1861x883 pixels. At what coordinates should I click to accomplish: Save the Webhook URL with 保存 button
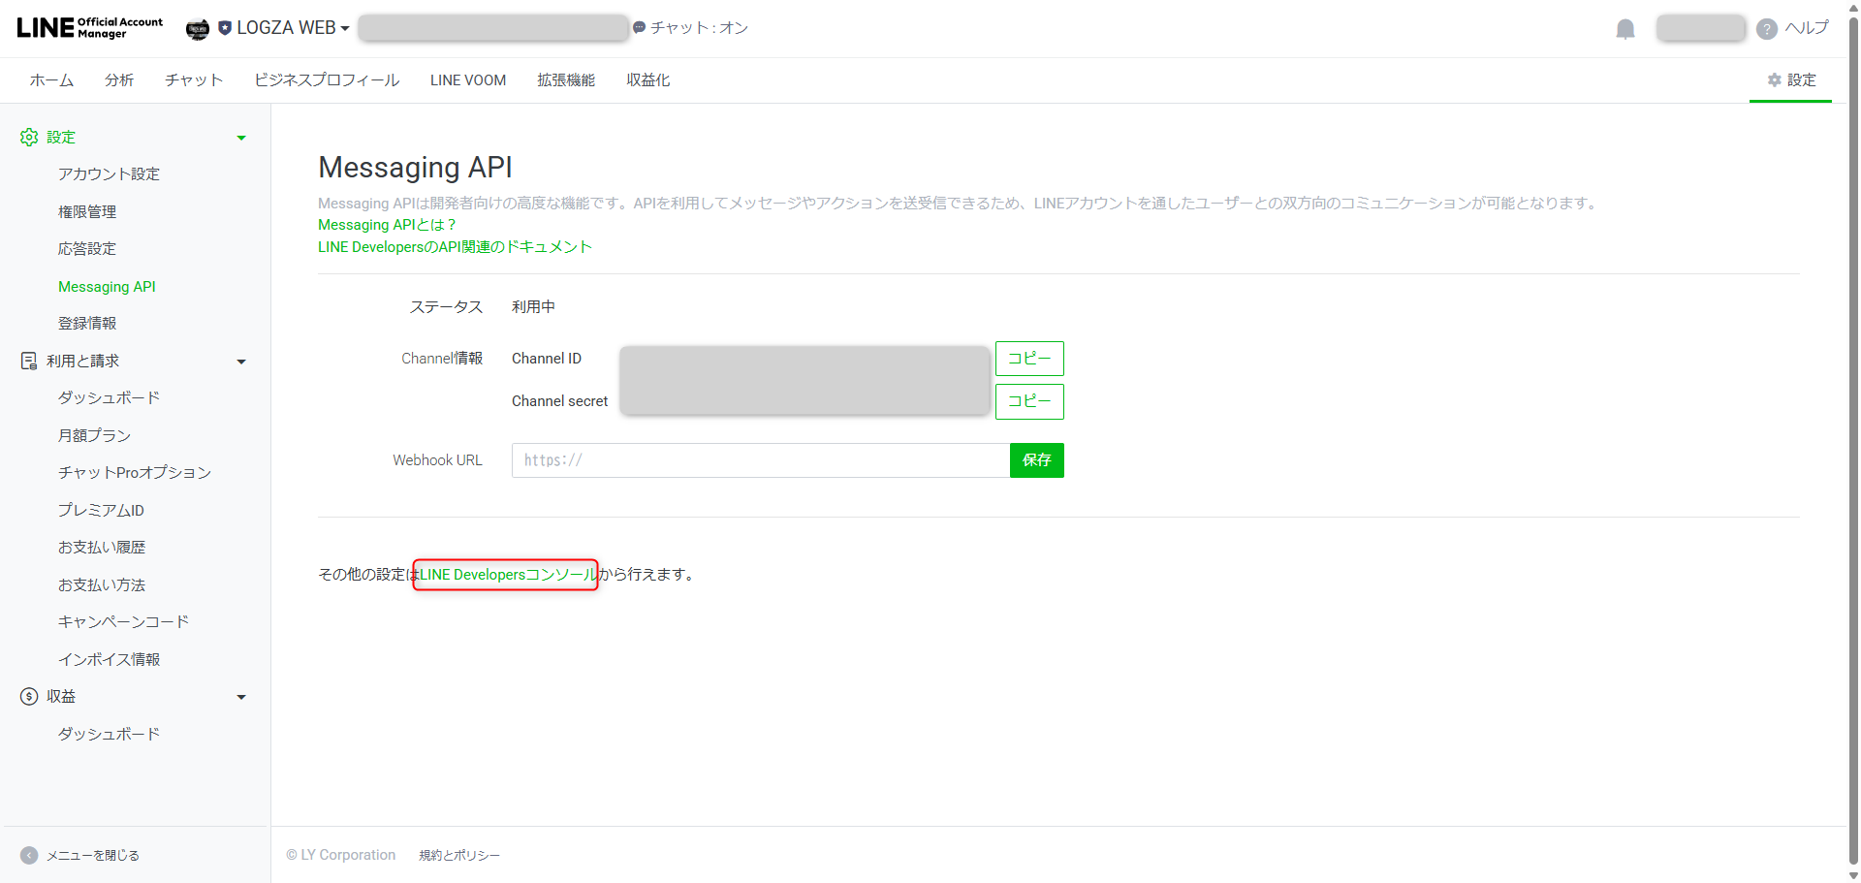pyautogui.click(x=1036, y=459)
